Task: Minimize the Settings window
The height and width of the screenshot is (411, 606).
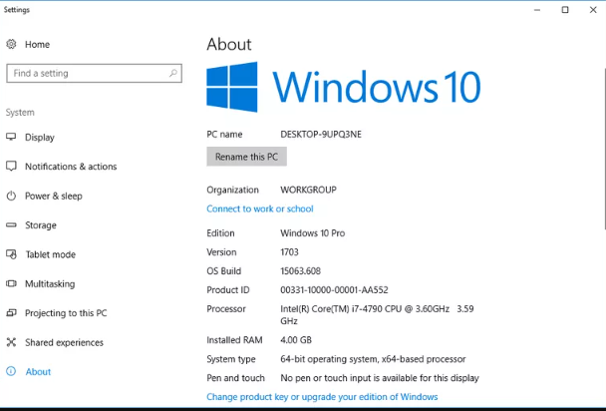Action: 537,10
